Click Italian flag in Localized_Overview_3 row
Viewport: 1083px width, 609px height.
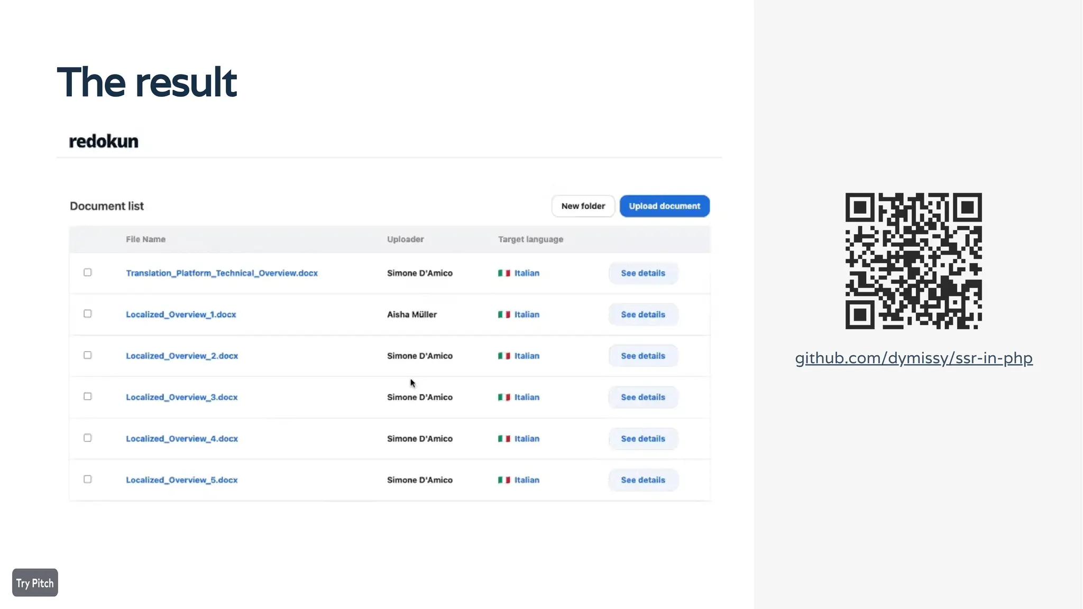[504, 397]
